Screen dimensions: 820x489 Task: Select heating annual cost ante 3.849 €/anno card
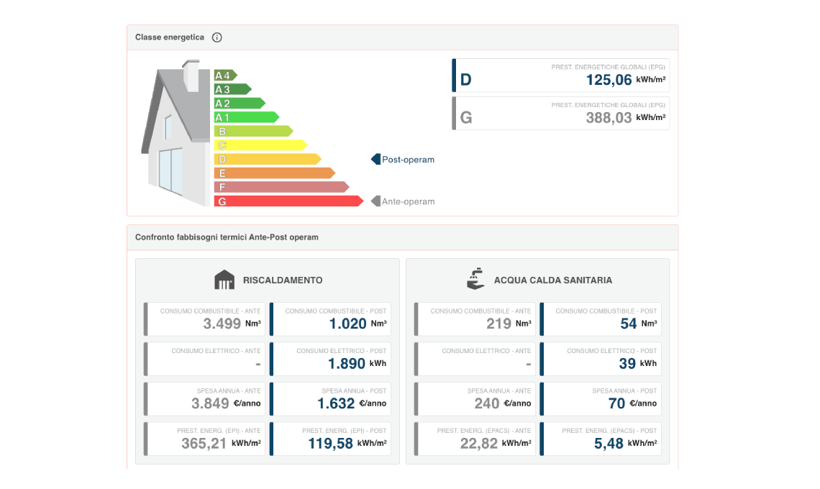[x=205, y=399]
